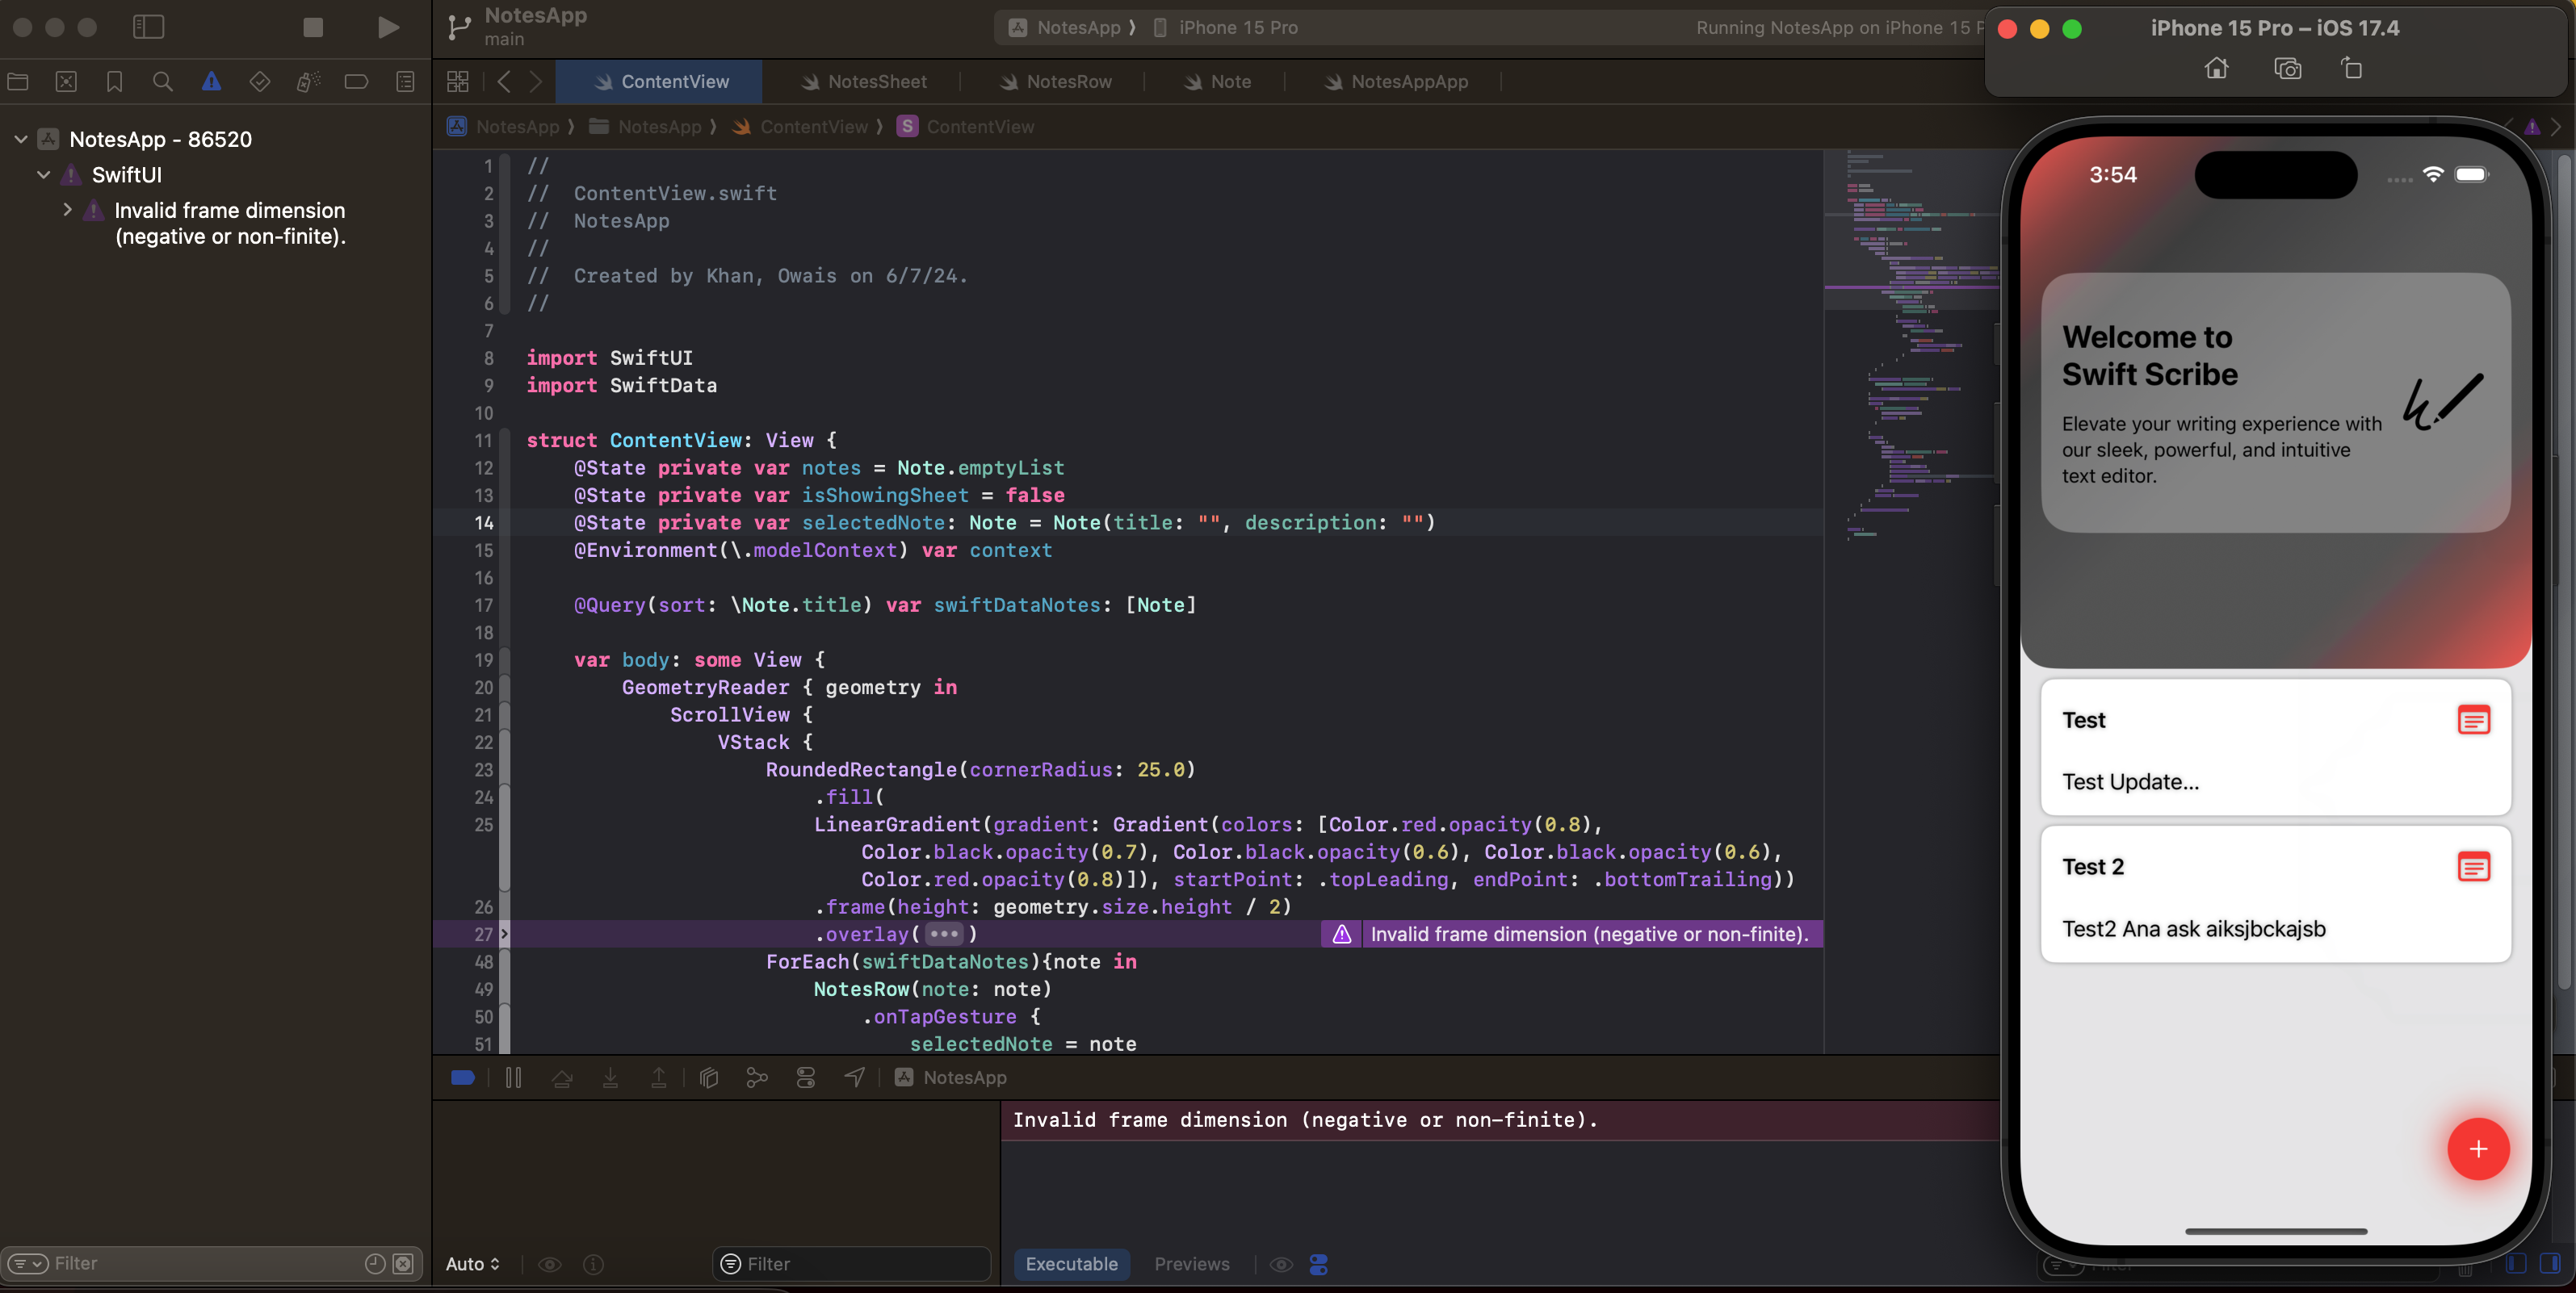The image size is (2576, 1293).
Task: Click the Simulate Location arrow icon
Action: 854,1077
